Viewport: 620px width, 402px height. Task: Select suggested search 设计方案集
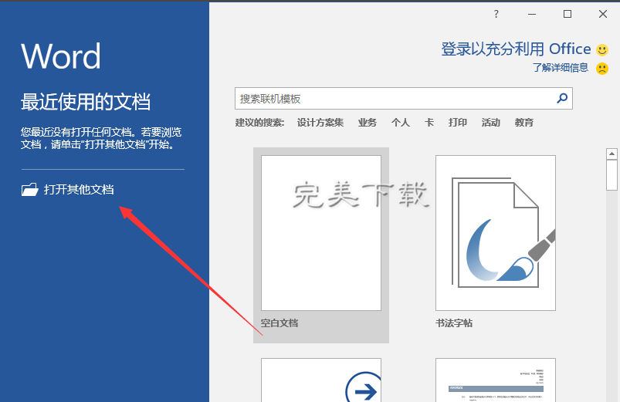[x=320, y=123]
